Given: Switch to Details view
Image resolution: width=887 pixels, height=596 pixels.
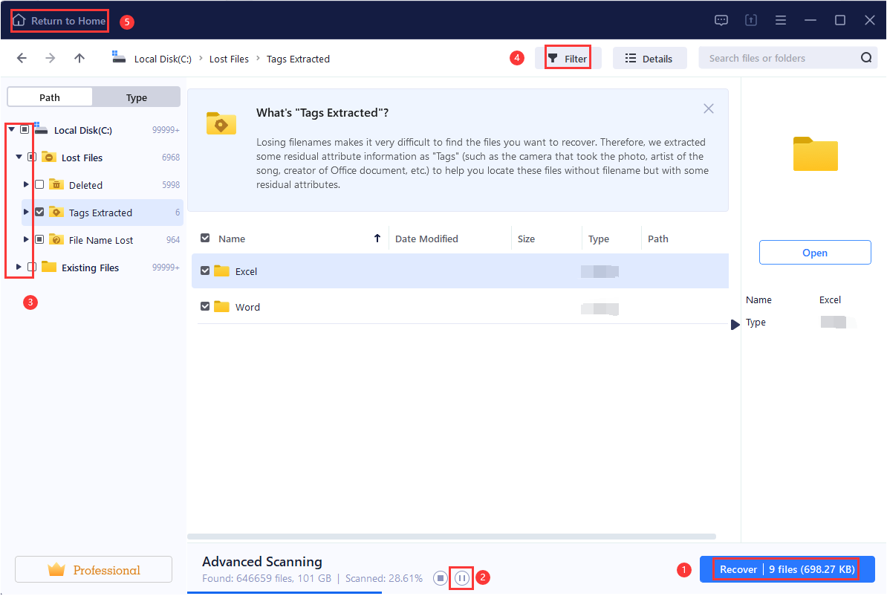Looking at the screenshot, I should tap(649, 57).
